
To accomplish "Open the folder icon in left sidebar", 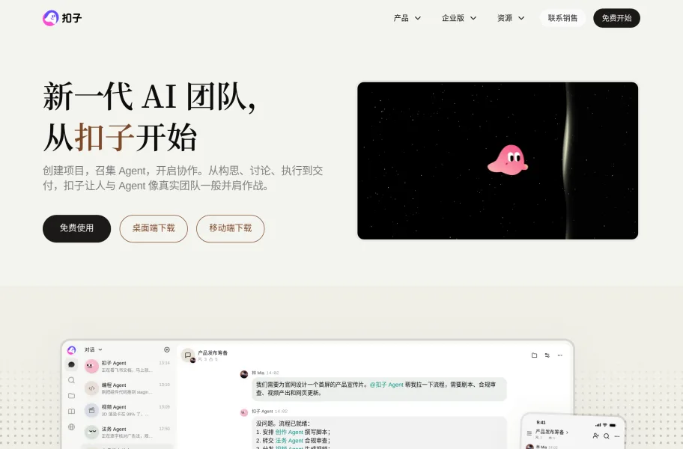I will pos(71,396).
